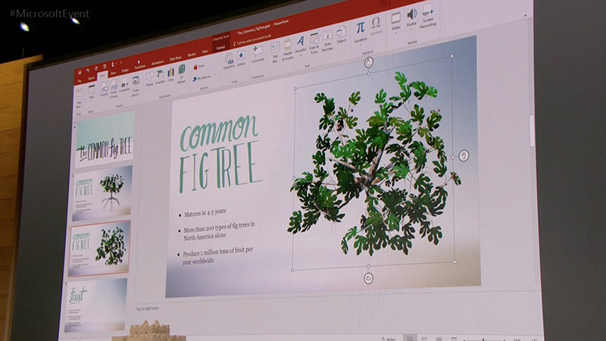Open Header & Footer

click(288, 49)
